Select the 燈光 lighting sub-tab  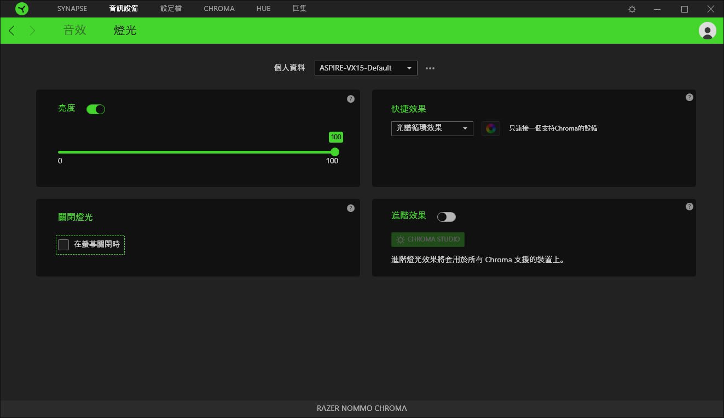(x=125, y=31)
